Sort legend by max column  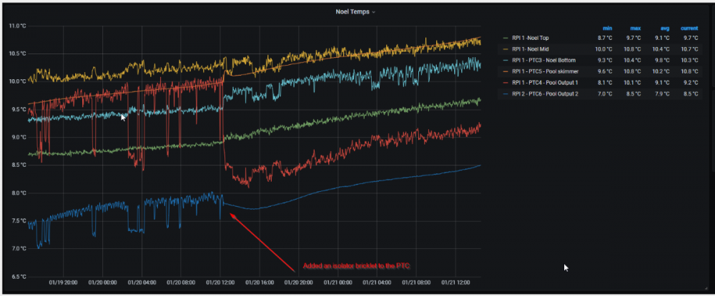(x=633, y=27)
